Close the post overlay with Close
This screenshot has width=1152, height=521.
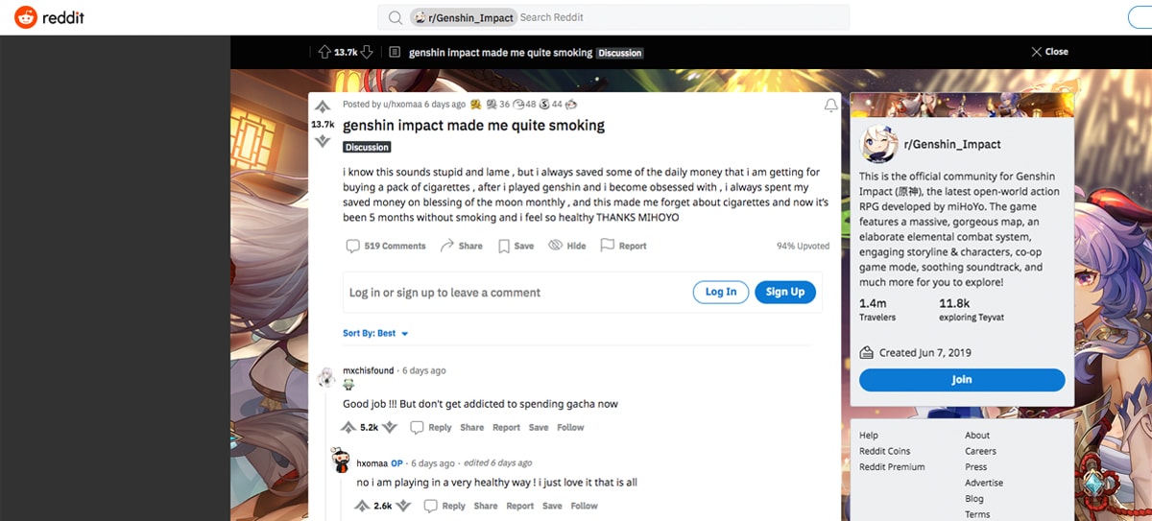pyautogui.click(x=1049, y=52)
